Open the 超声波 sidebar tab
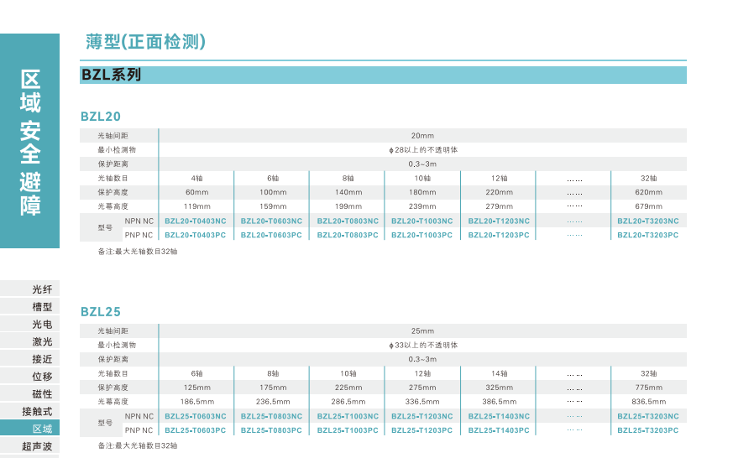733x458 pixels. (x=37, y=447)
